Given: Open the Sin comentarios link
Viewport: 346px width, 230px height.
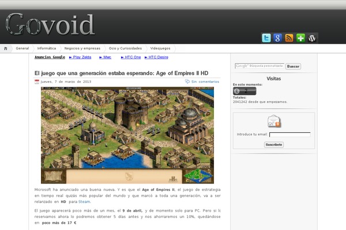Looking at the screenshot, I should [x=205, y=82].
